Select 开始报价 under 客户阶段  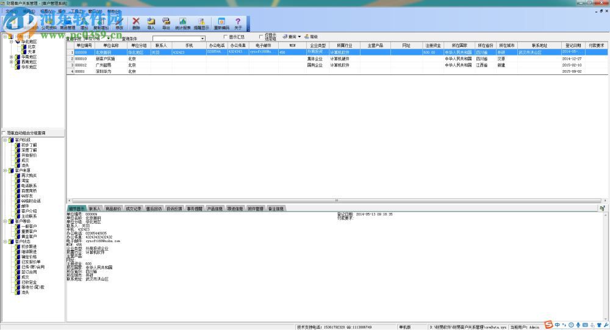[29, 156]
